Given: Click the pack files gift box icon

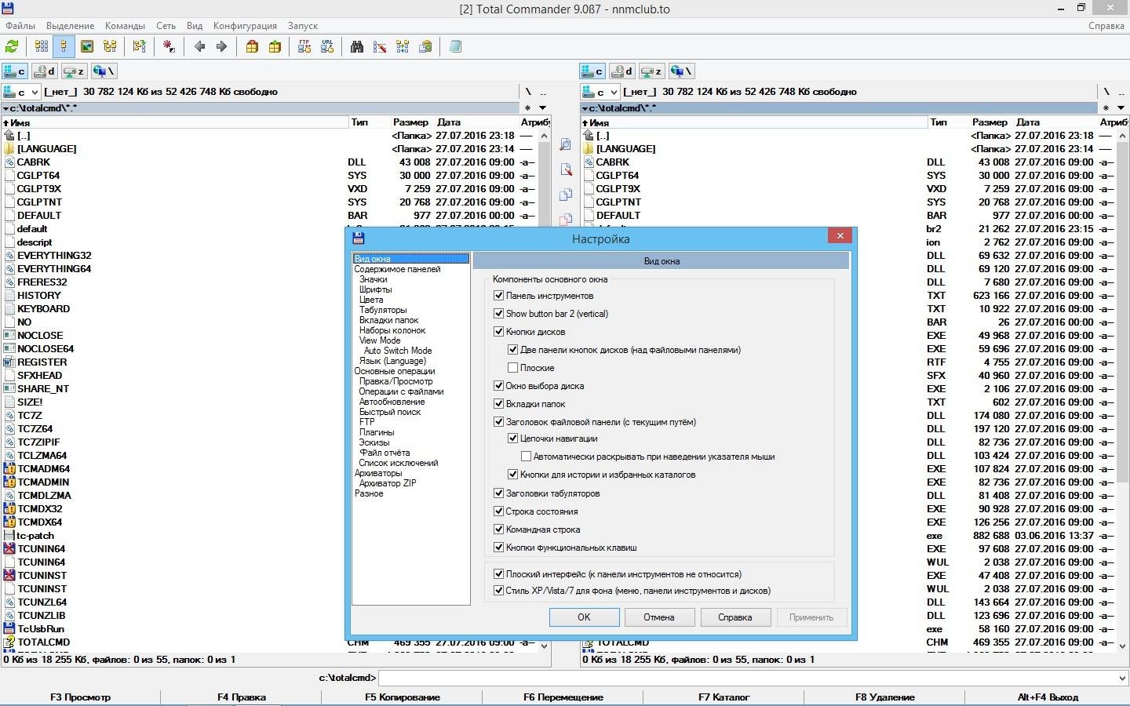Looking at the screenshot, I should tap(252, 46).
